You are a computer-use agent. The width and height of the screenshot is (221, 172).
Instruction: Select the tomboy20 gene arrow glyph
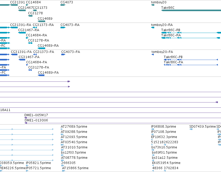point(153,5)
